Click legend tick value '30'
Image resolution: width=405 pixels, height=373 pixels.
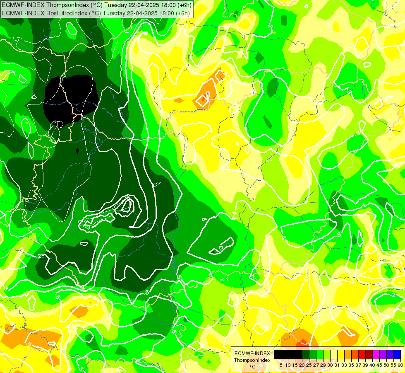330,365
